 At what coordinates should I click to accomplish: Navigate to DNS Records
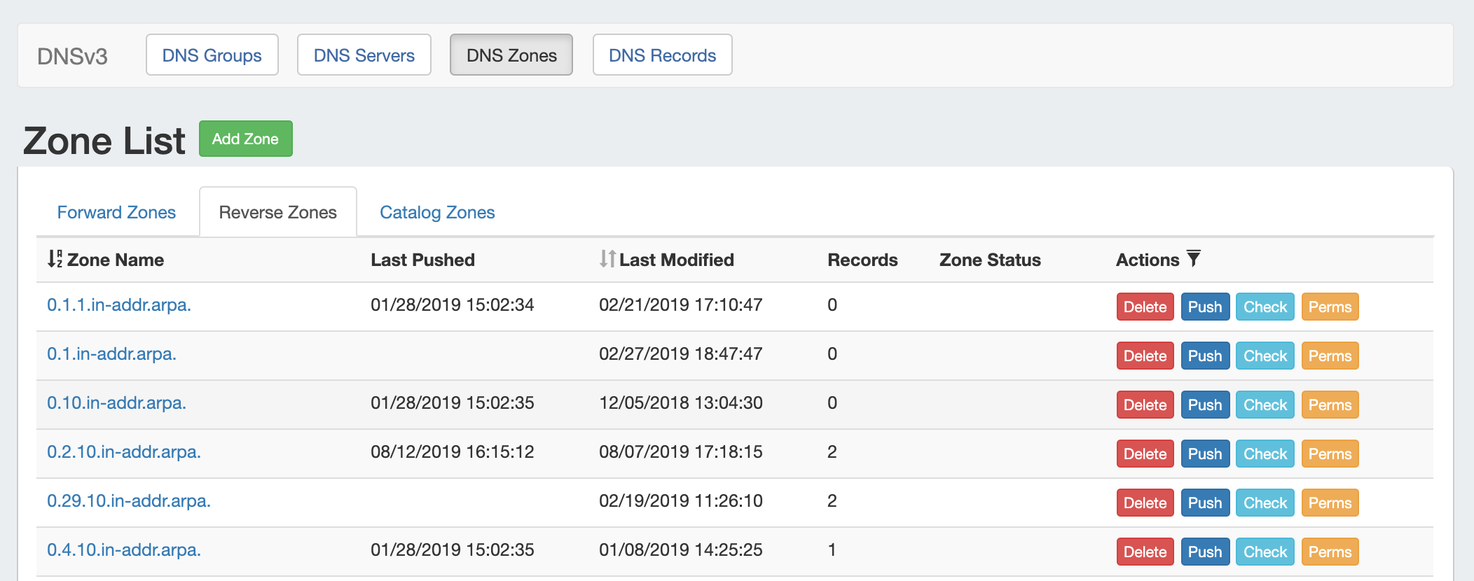(662, 55)
